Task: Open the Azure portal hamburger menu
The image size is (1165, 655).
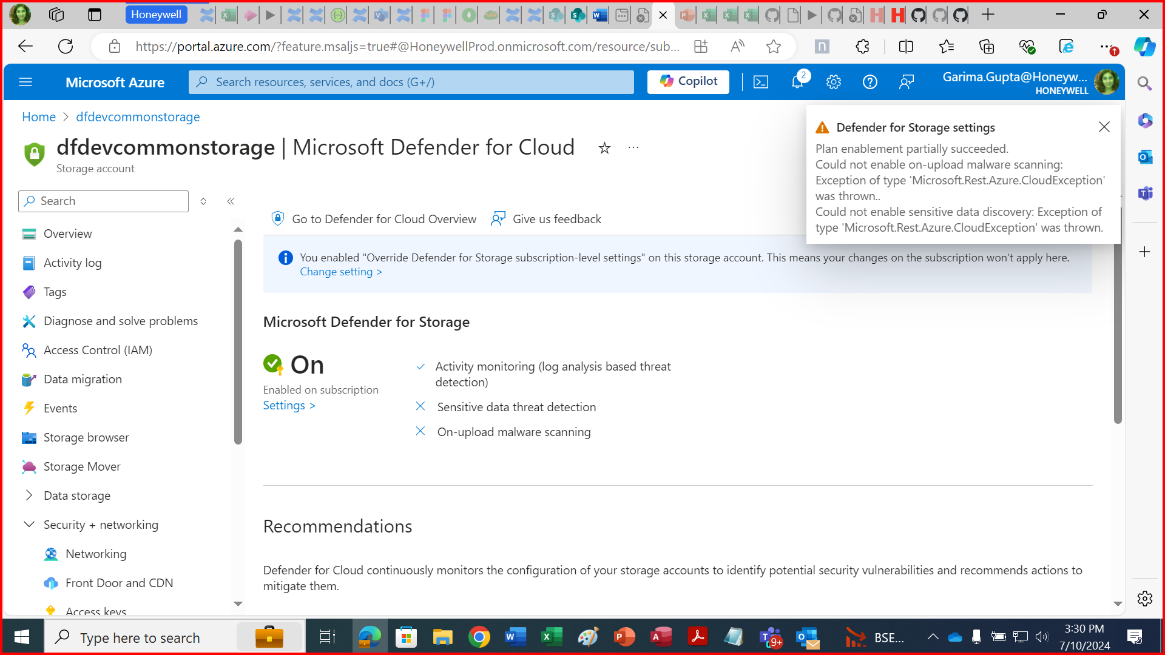Action: [25, 82]
